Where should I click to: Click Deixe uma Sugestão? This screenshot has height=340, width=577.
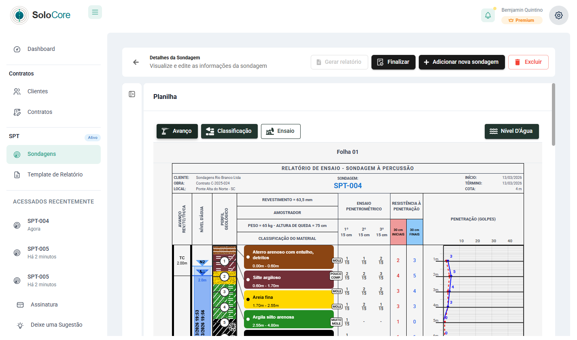pyautogui.click(x=53, y=325)
